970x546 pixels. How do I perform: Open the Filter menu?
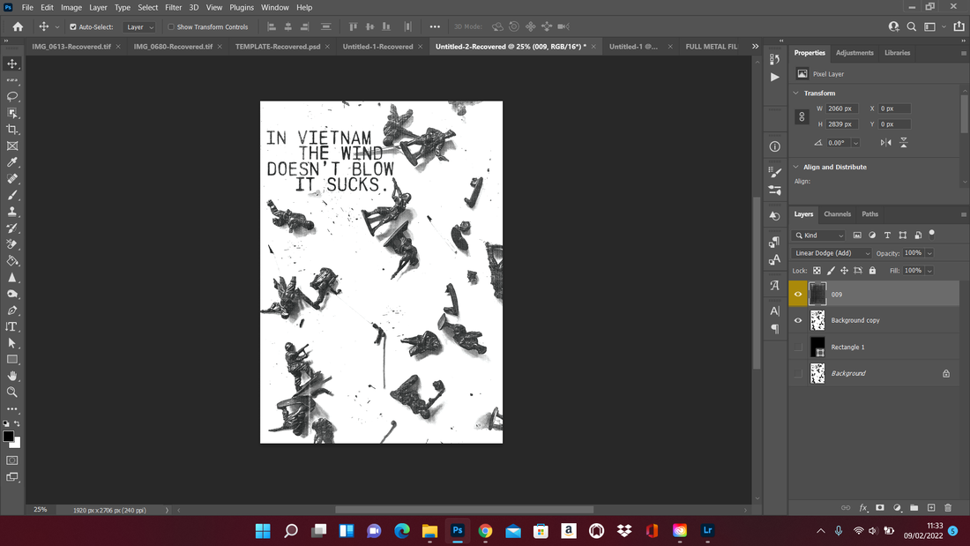(173, 7)
